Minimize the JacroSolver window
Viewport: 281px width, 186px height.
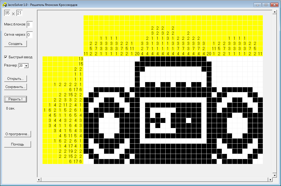click(x=257, y=5)
